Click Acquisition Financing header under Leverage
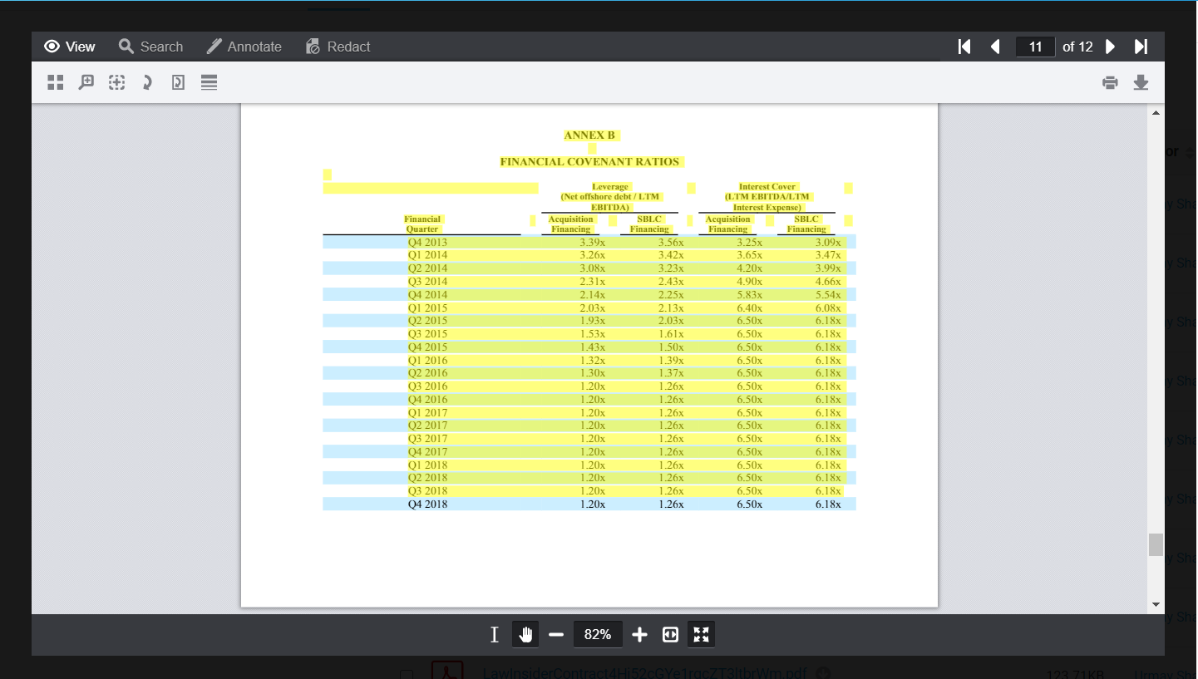The height and width of the screenshot is (679, 1198). tap(571, 224)
